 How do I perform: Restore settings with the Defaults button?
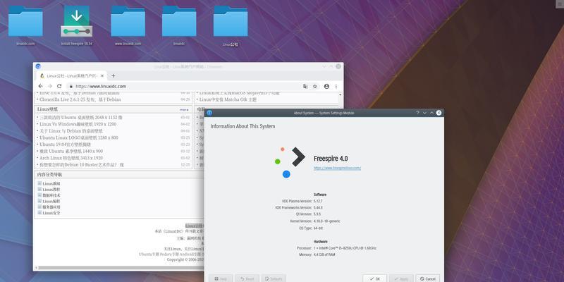tap(274, 278)
